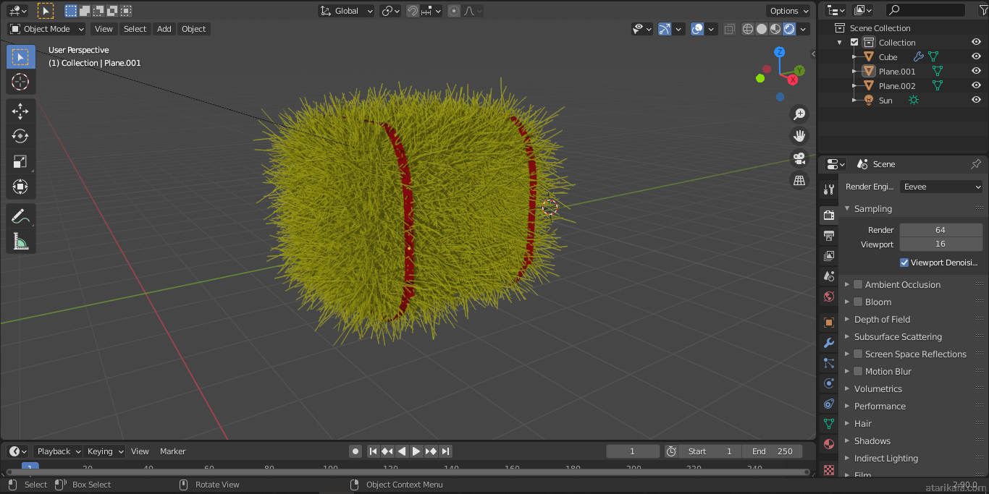Image resolution: width=989 pixels, height=494 pixels.
Task: Switch orthographic/perspective grid icon
Action: point(799,180)
